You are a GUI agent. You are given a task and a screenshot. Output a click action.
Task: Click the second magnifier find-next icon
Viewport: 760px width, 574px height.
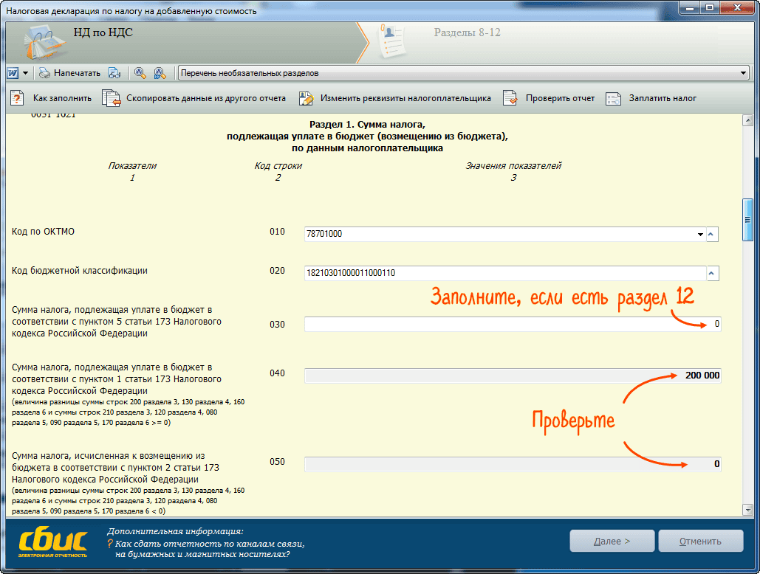pyautogui.click(x=159, y=73)
